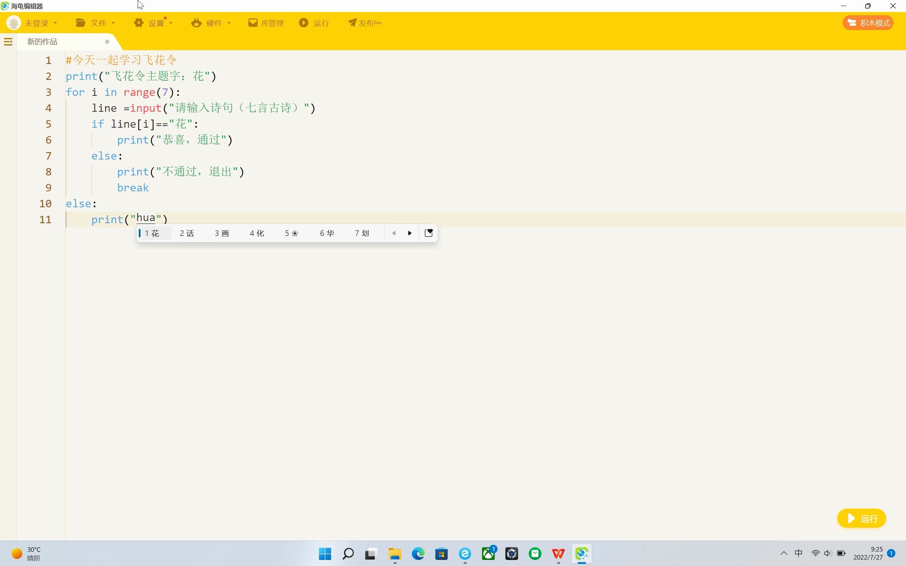This screenshot has width=906, height=566.
Task: Toggle the sidebar hamburger menu icon
Action: tap(8, 41)
